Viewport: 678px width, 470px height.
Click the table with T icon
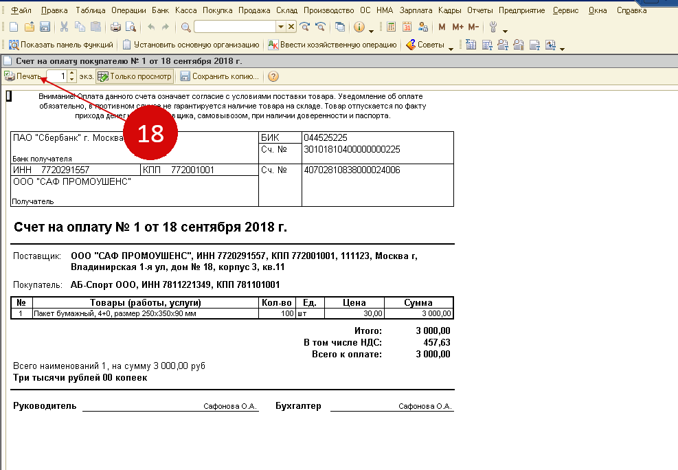[x=487, y=45]
